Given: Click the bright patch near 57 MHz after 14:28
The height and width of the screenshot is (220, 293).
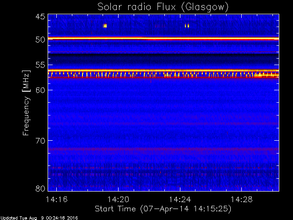Looking at the screenshot, I should pyautogui.click(x=266, y=75).
